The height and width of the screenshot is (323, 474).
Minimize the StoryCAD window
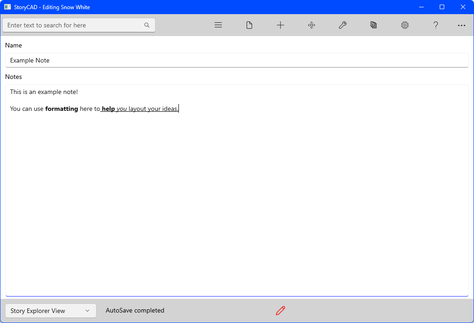421,7
